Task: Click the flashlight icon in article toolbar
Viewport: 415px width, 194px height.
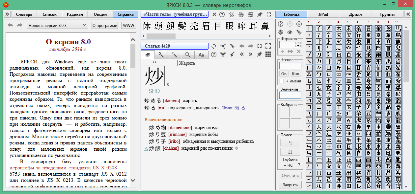Action: pyautogui.click(x=232, y=46)
